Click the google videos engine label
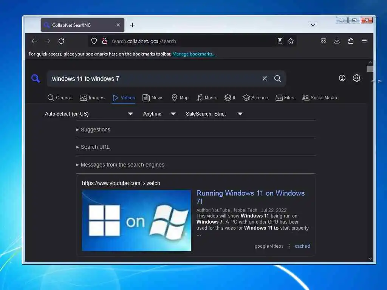 pyautogui.click(x=269, y=246)
